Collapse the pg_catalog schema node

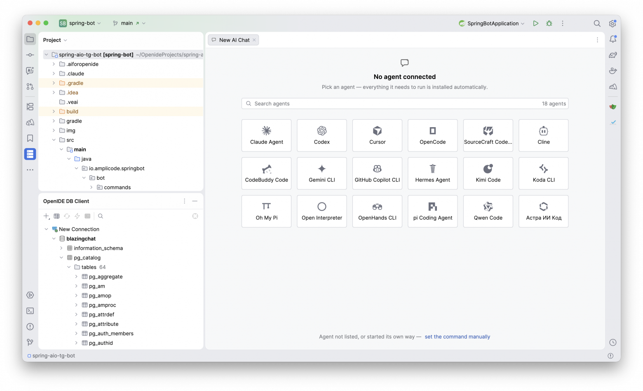pos(61,258)
